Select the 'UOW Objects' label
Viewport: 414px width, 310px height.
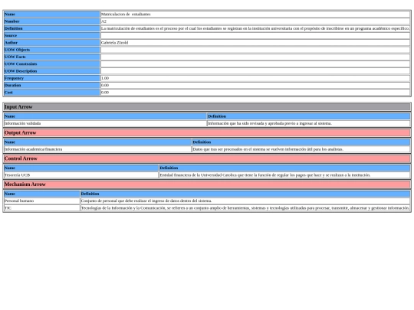[x=52, y=50]
